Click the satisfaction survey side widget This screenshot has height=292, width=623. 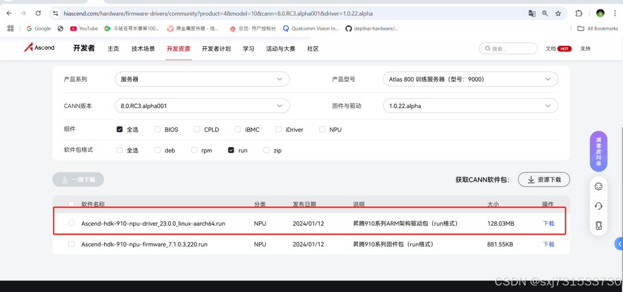click(x=598, y=151)
